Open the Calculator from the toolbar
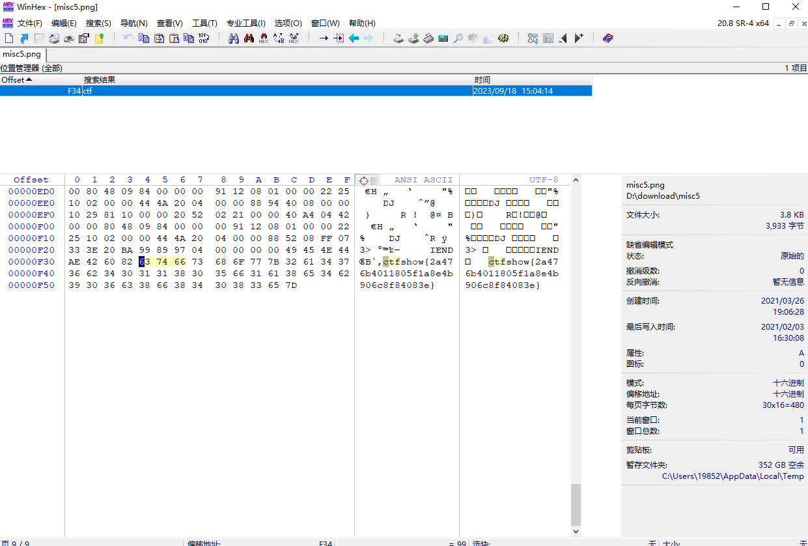The height and width of the screenshot is (546, 808). pos(443,38)
